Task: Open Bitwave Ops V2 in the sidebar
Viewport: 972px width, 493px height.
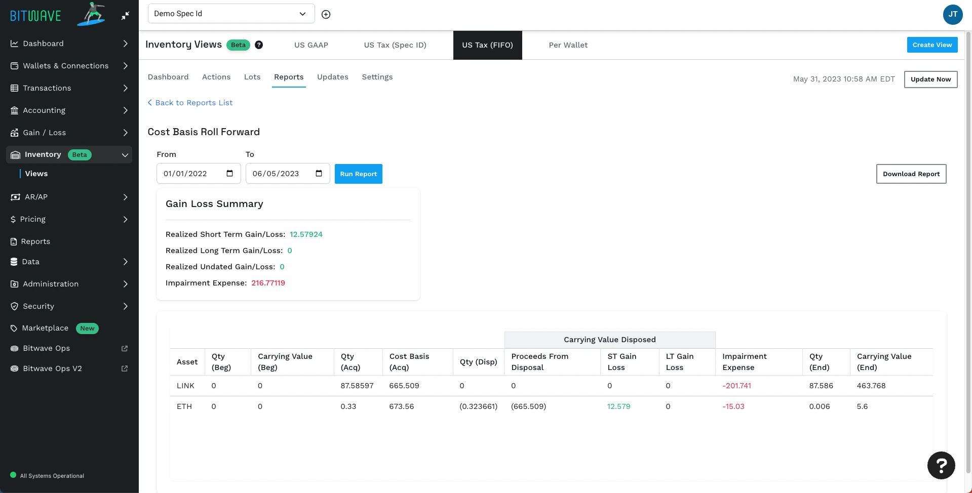Action: point(52,368)
